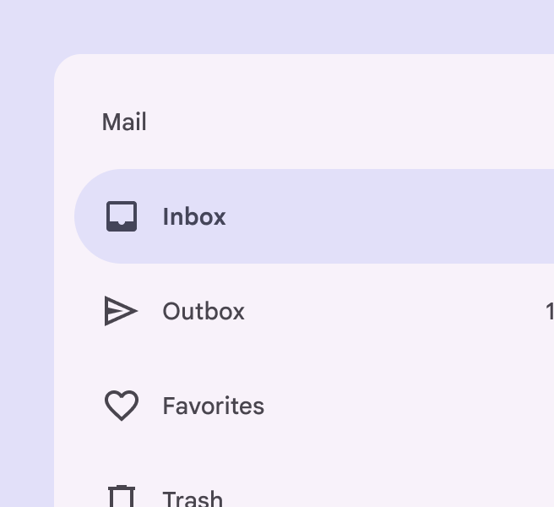Select the Outbox text label

pyautogui.click(x=204, y=312)
